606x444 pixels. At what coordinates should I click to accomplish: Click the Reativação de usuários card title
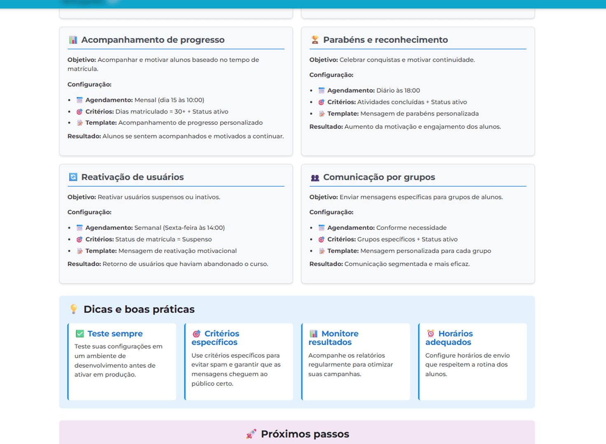132,177
